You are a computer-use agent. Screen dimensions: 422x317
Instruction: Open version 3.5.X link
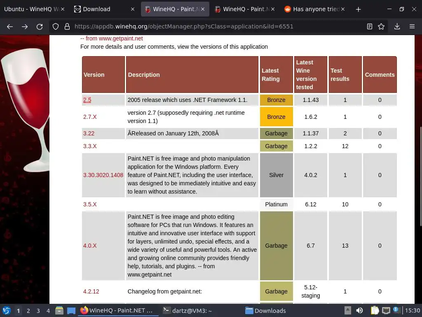90,205
